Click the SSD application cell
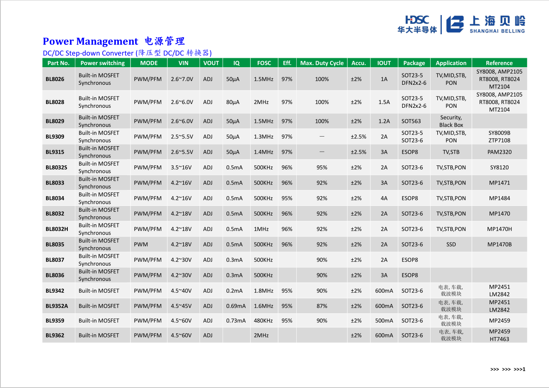 point(451,244)
